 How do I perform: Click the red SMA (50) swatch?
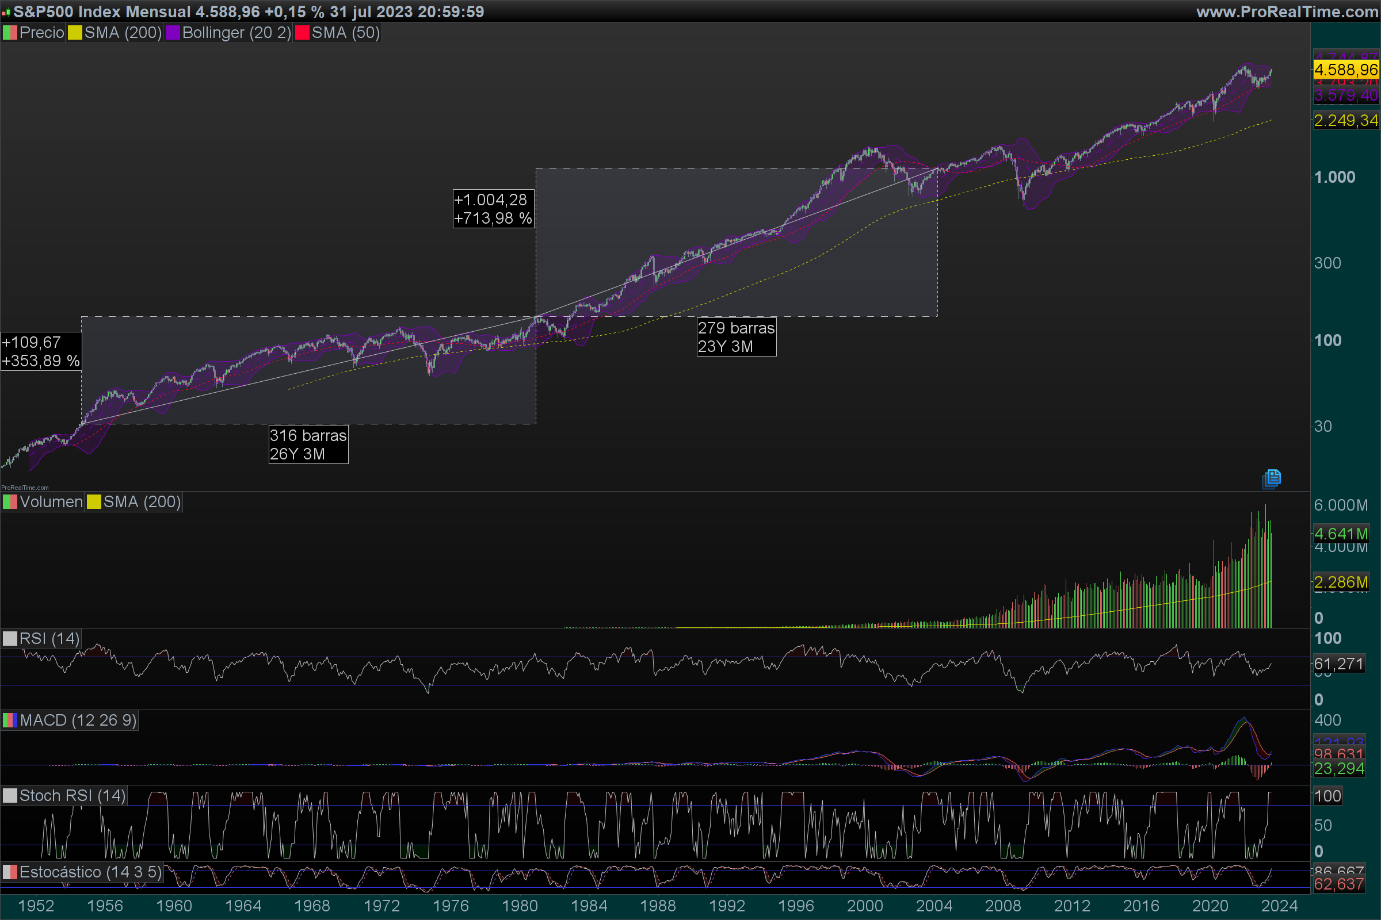tap(302, 33)
